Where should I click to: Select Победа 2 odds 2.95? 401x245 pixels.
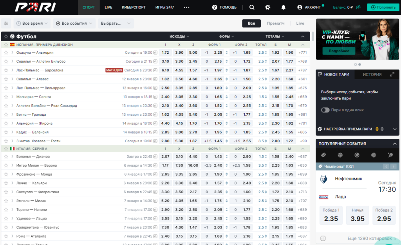[x=384, y=215]
